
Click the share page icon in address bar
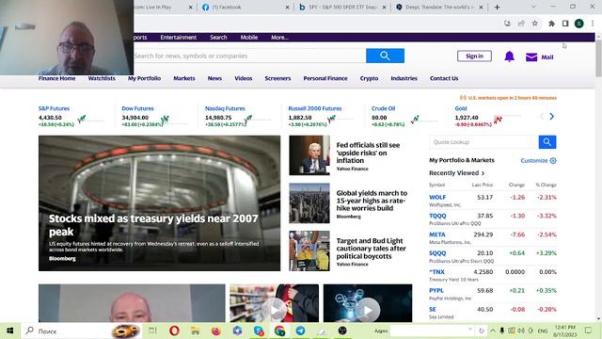[521, 24]
